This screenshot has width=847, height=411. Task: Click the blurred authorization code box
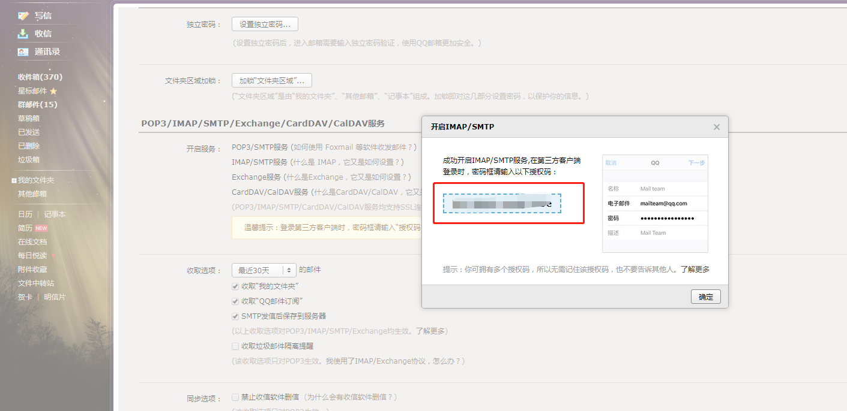point(502,204)
